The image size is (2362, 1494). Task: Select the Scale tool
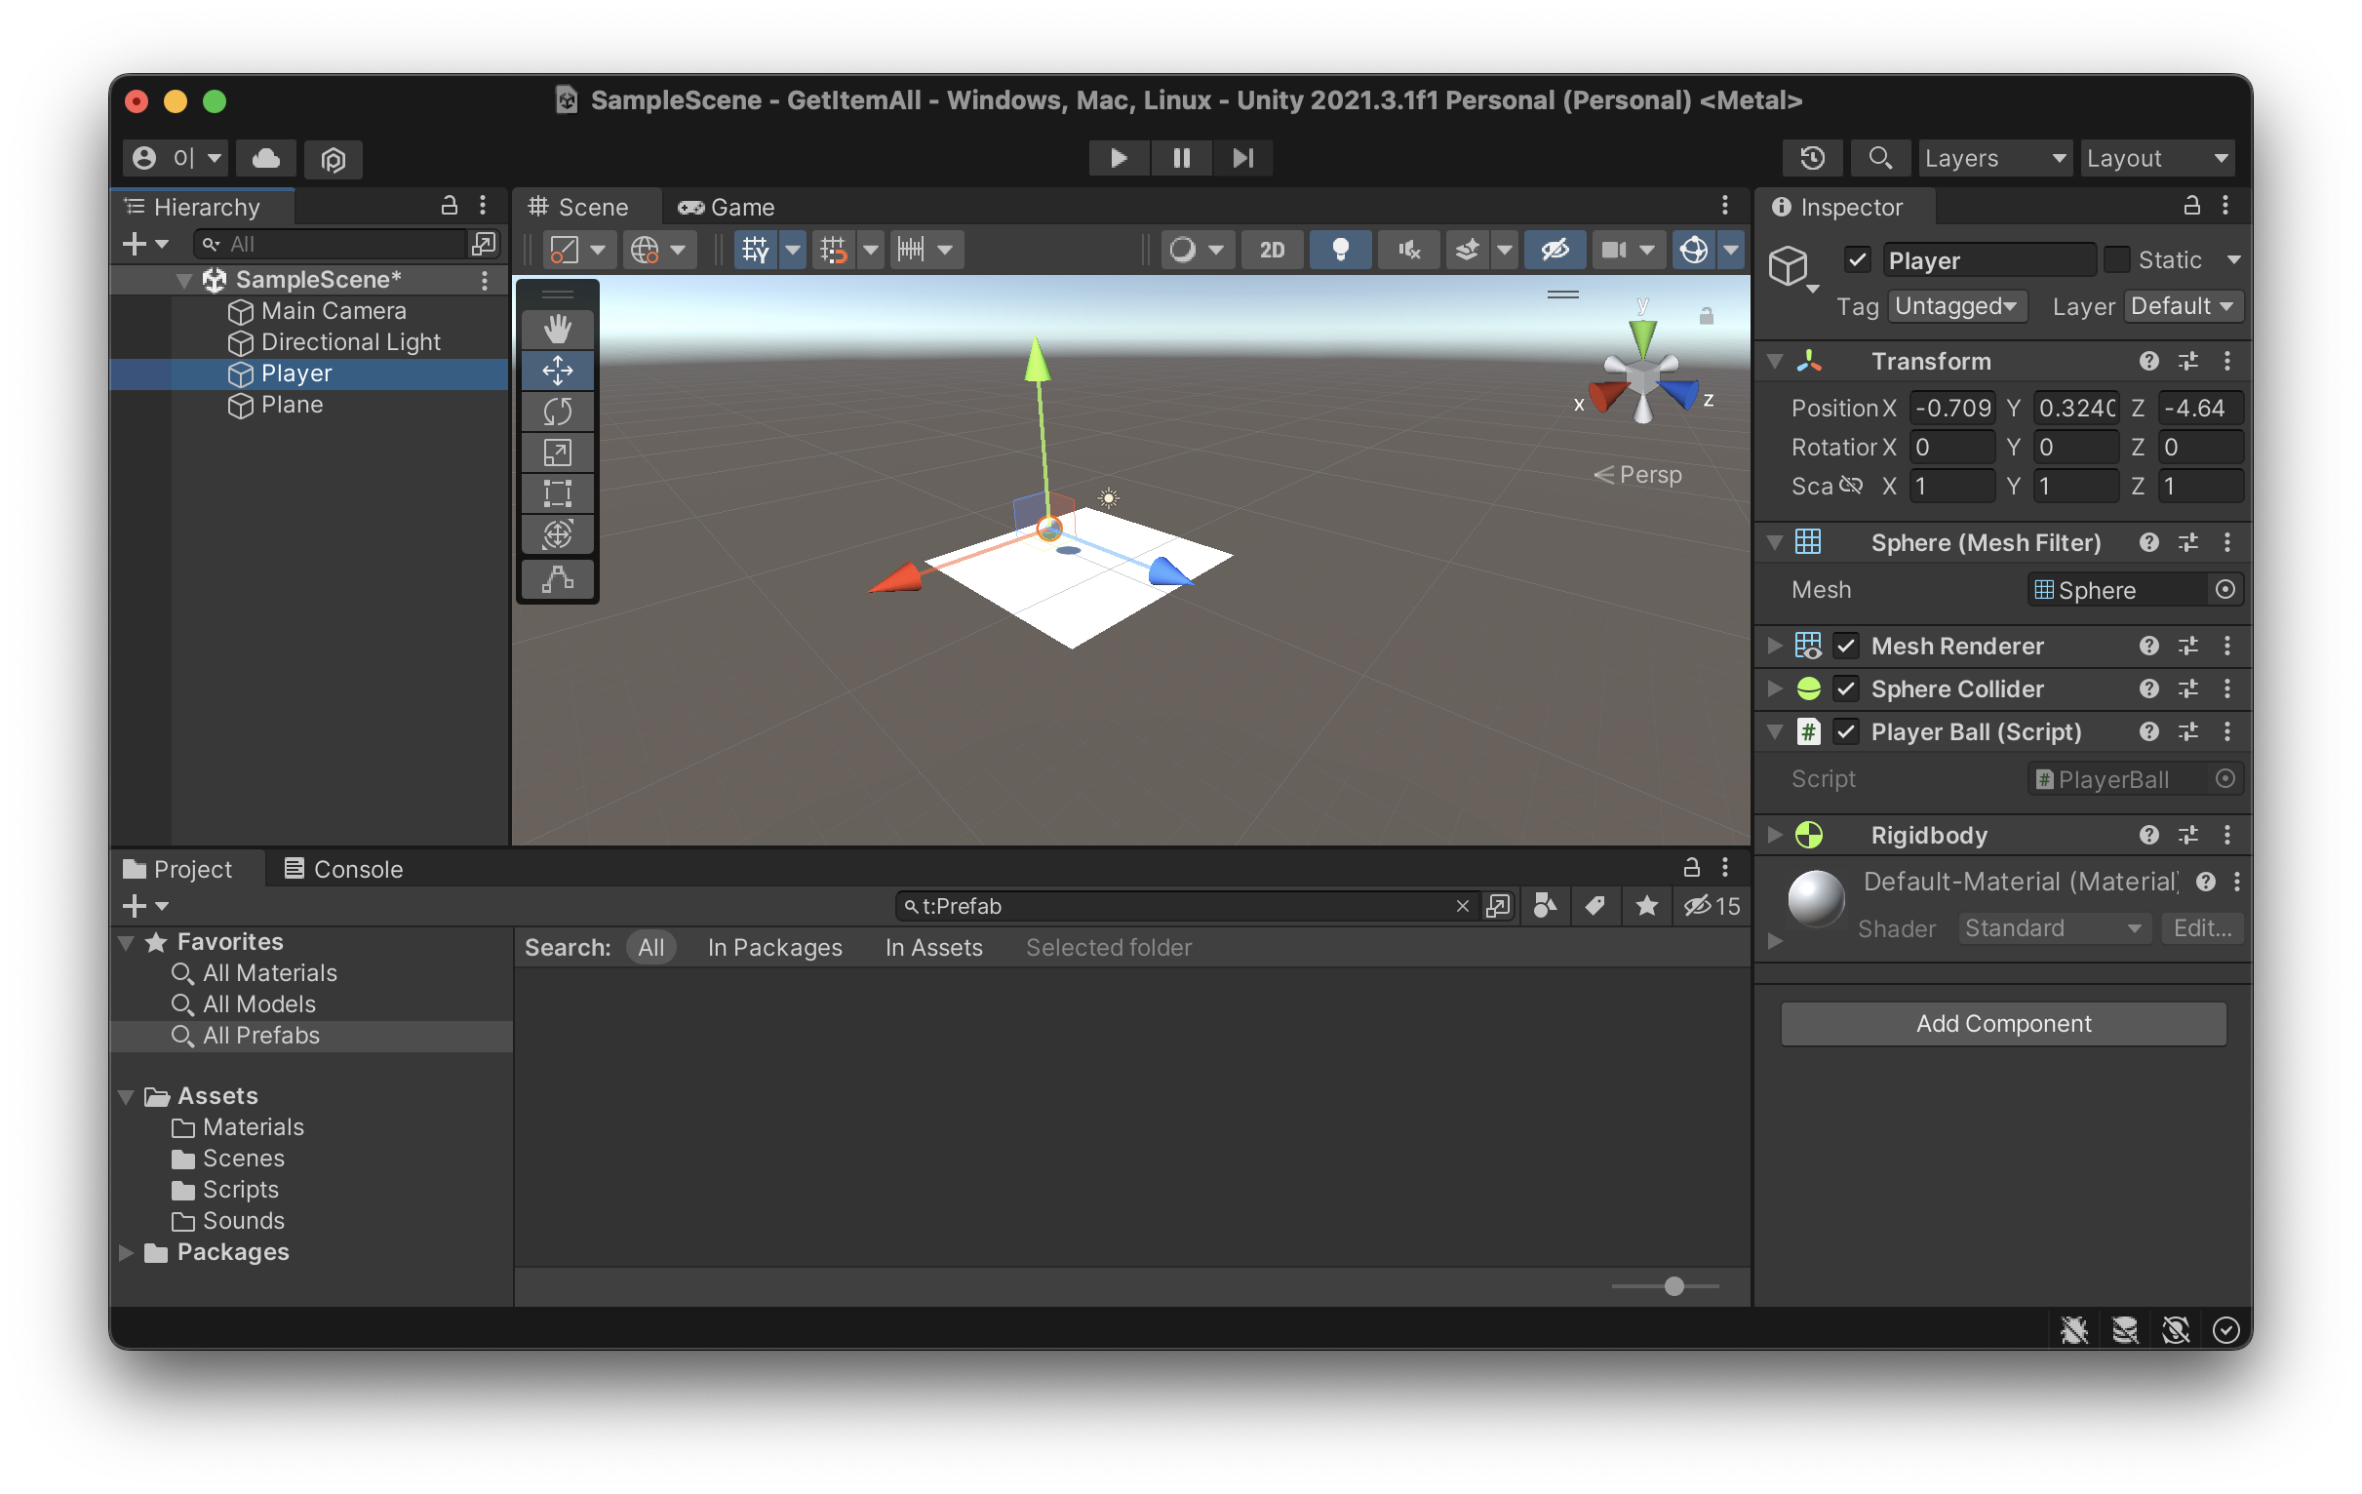[x=557, y=452]
